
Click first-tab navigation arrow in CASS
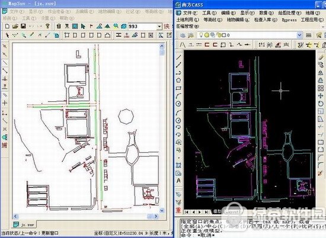tap(187, 212)
